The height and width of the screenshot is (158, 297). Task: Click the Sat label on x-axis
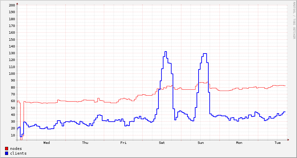(x=162, y=143)
